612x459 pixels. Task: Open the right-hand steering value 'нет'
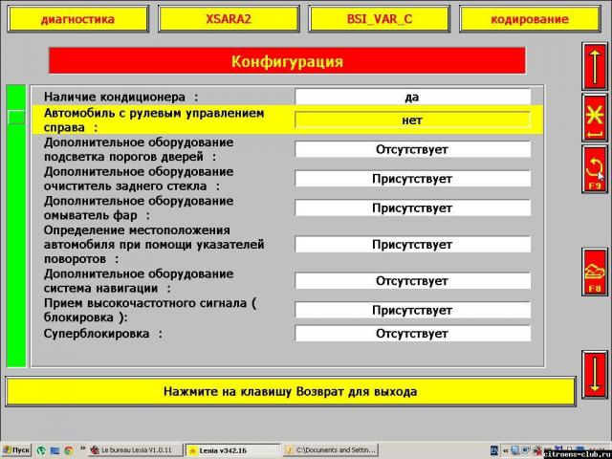(x=412, y=120)
